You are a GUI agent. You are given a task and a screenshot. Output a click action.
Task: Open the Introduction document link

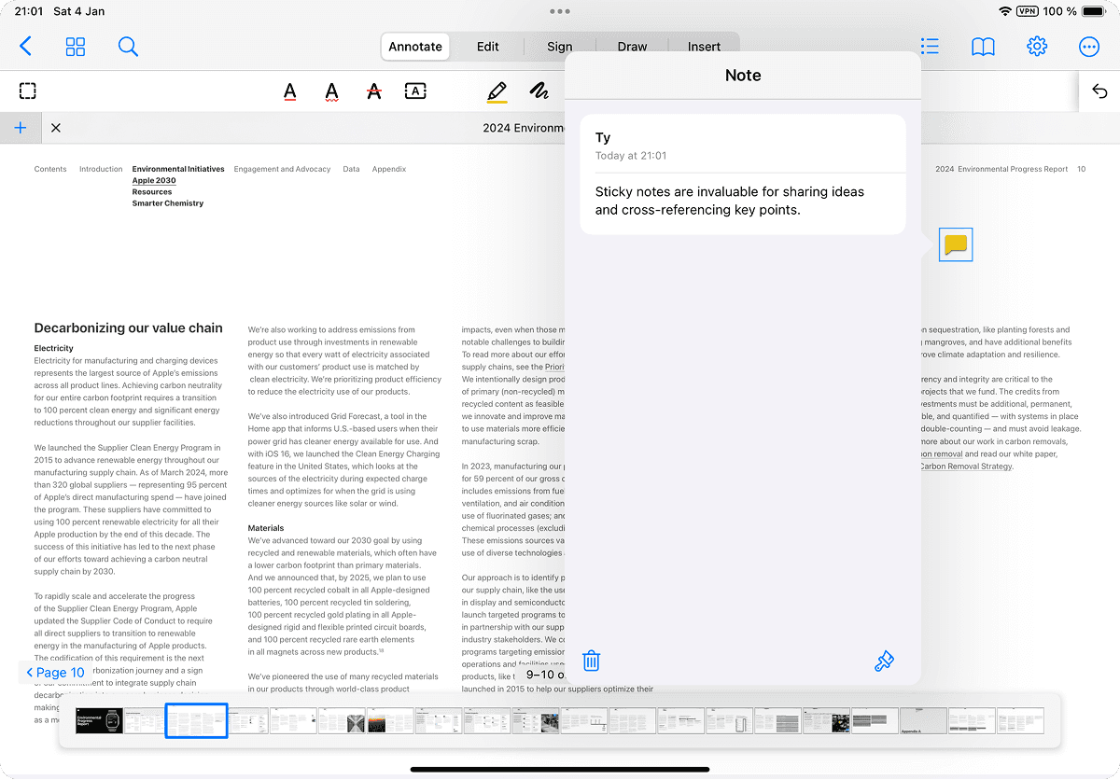tap(101, 169)
